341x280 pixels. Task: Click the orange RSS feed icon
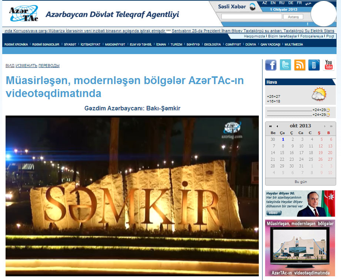(300, 65)
